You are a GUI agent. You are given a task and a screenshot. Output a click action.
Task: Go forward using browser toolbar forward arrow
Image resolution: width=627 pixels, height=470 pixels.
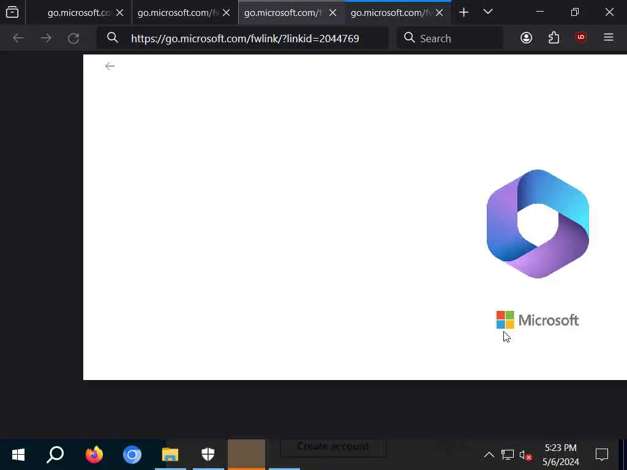(x=45, y=38)
